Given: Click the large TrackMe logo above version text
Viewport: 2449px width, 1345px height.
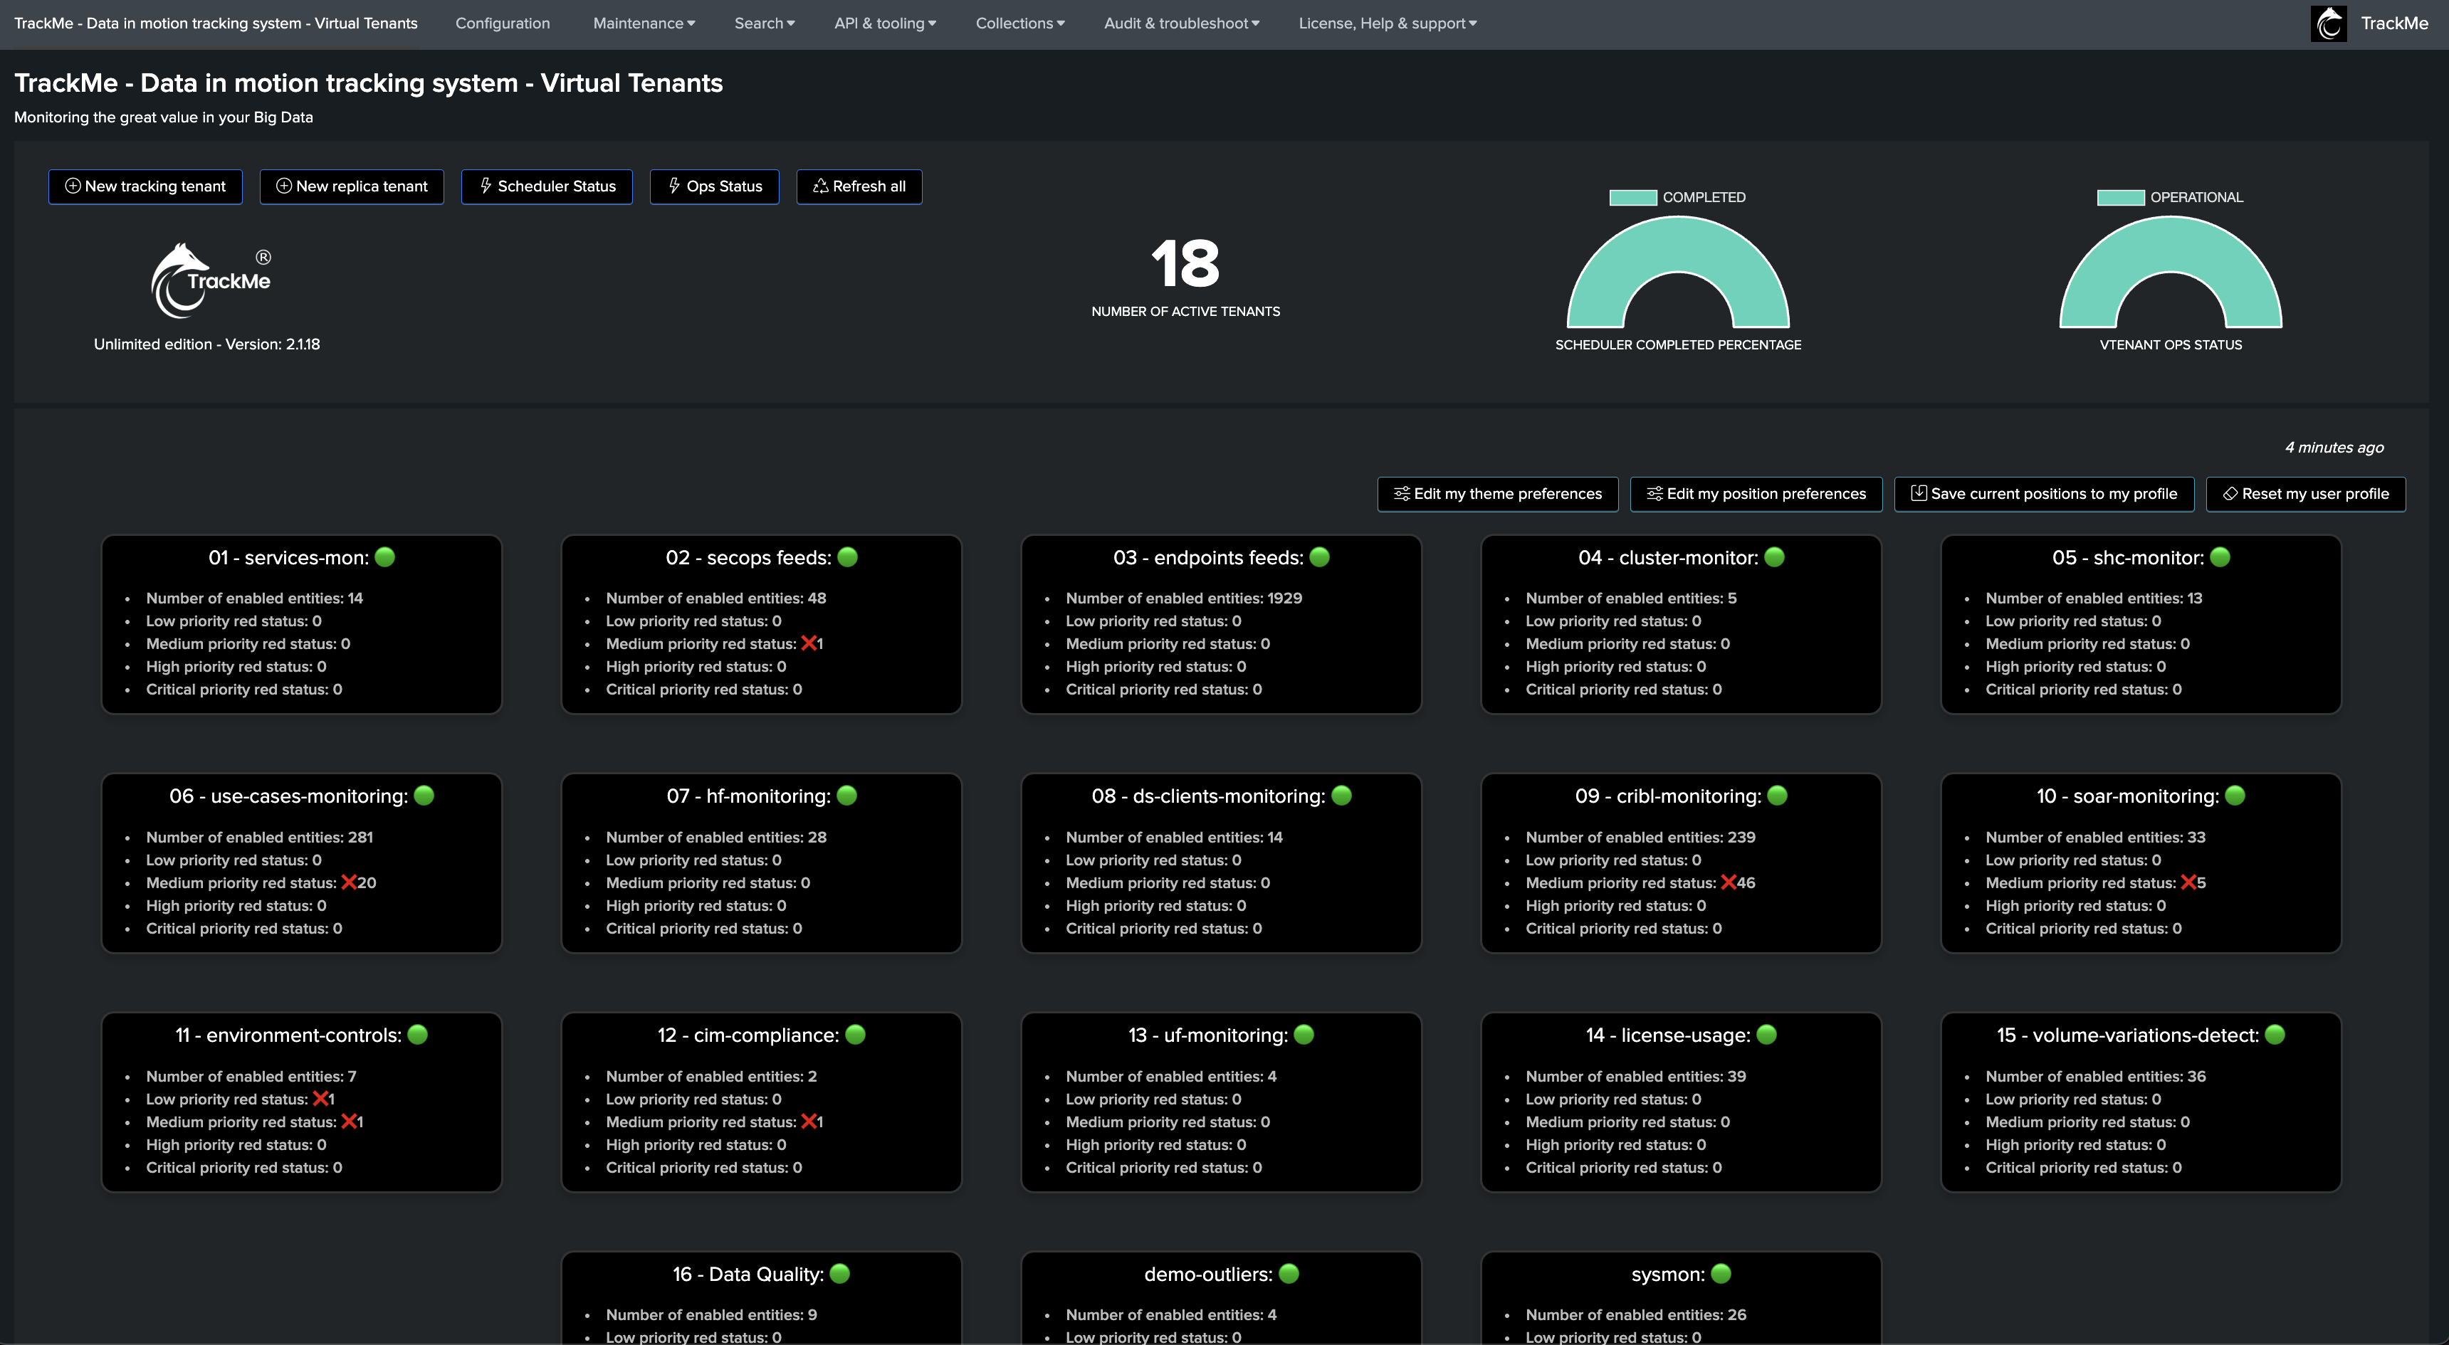Looking at the screenshot, I should point(211,281).
